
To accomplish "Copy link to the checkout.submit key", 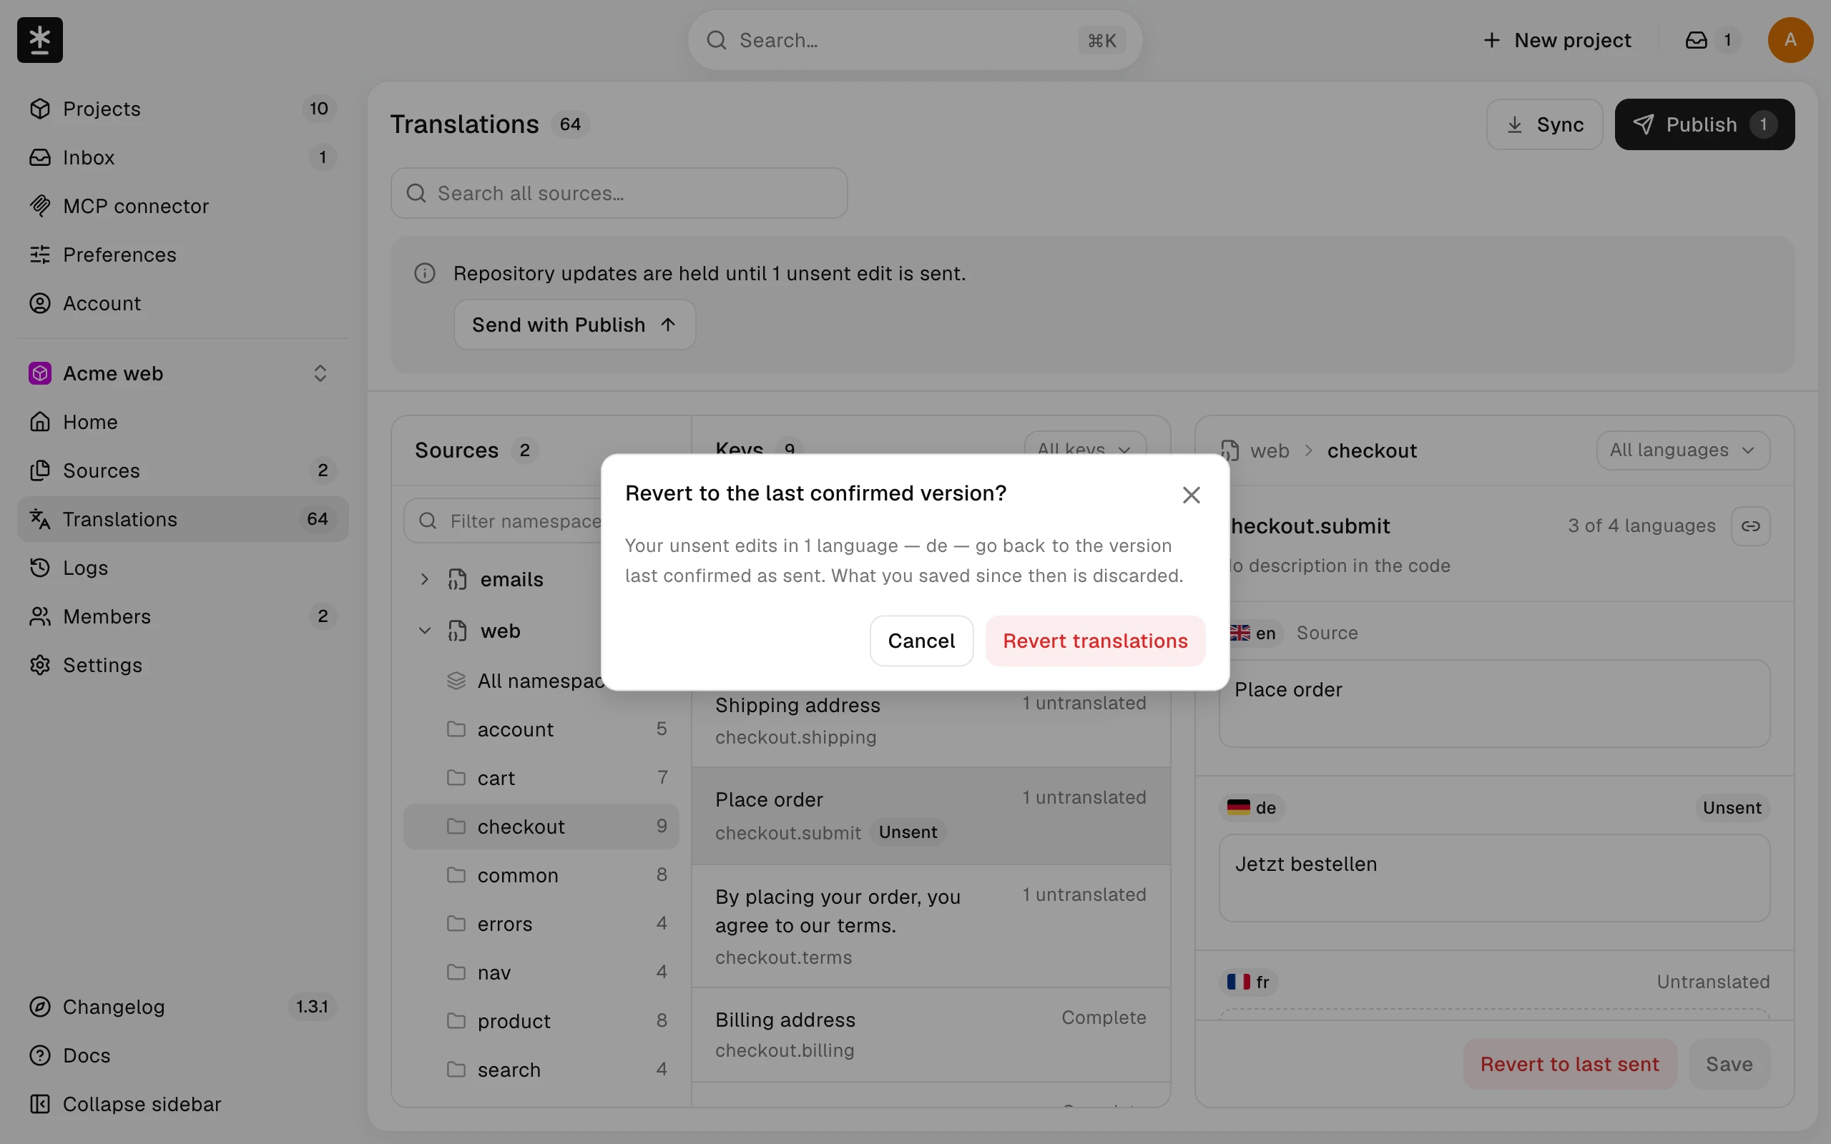I will pyautogui.click(x=1750, y=526).
